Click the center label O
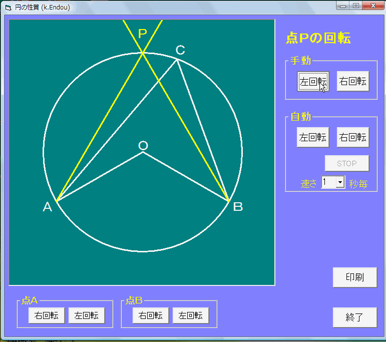386x342 pixels. click(143, 146)
